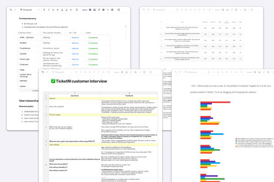Screen dimensions: 274x182
Task: Insert image icon in Participant planning toolbar
Action: point(95,10)
